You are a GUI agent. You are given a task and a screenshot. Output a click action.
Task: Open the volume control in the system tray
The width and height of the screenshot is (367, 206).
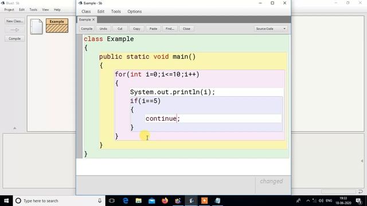321,201
